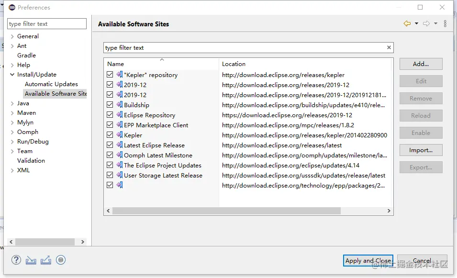The width and height of the screenshot is (457, 278).
Task: Select Available Software Sites tree item
Action: point(56,93)
